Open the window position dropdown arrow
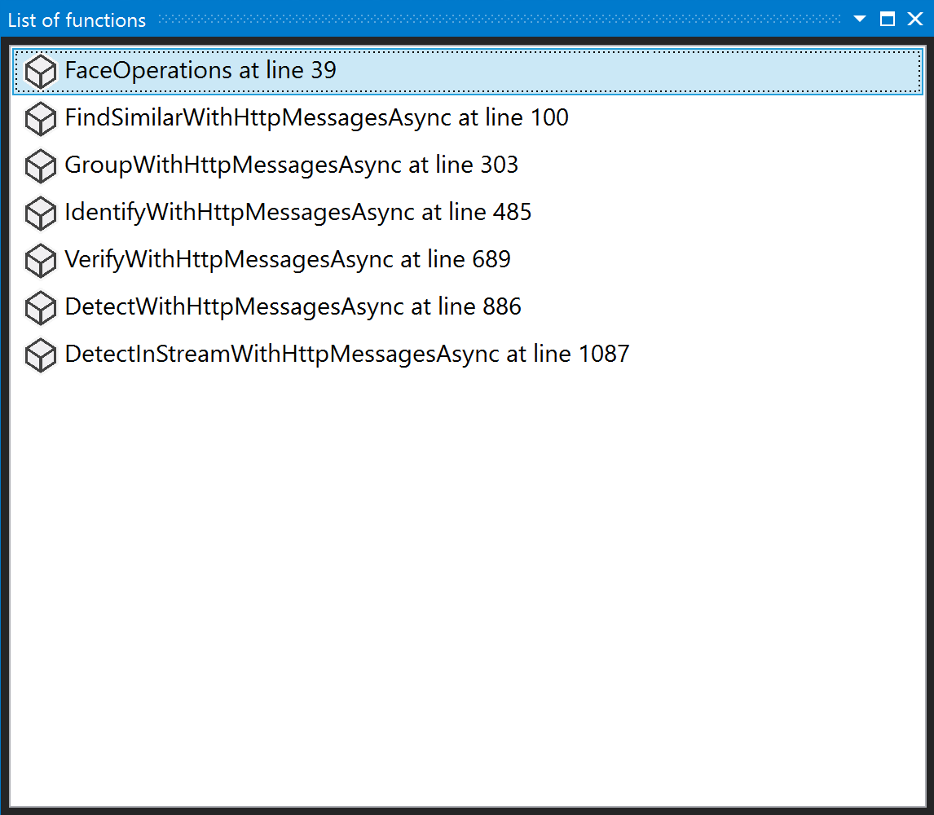 point(860,19)
